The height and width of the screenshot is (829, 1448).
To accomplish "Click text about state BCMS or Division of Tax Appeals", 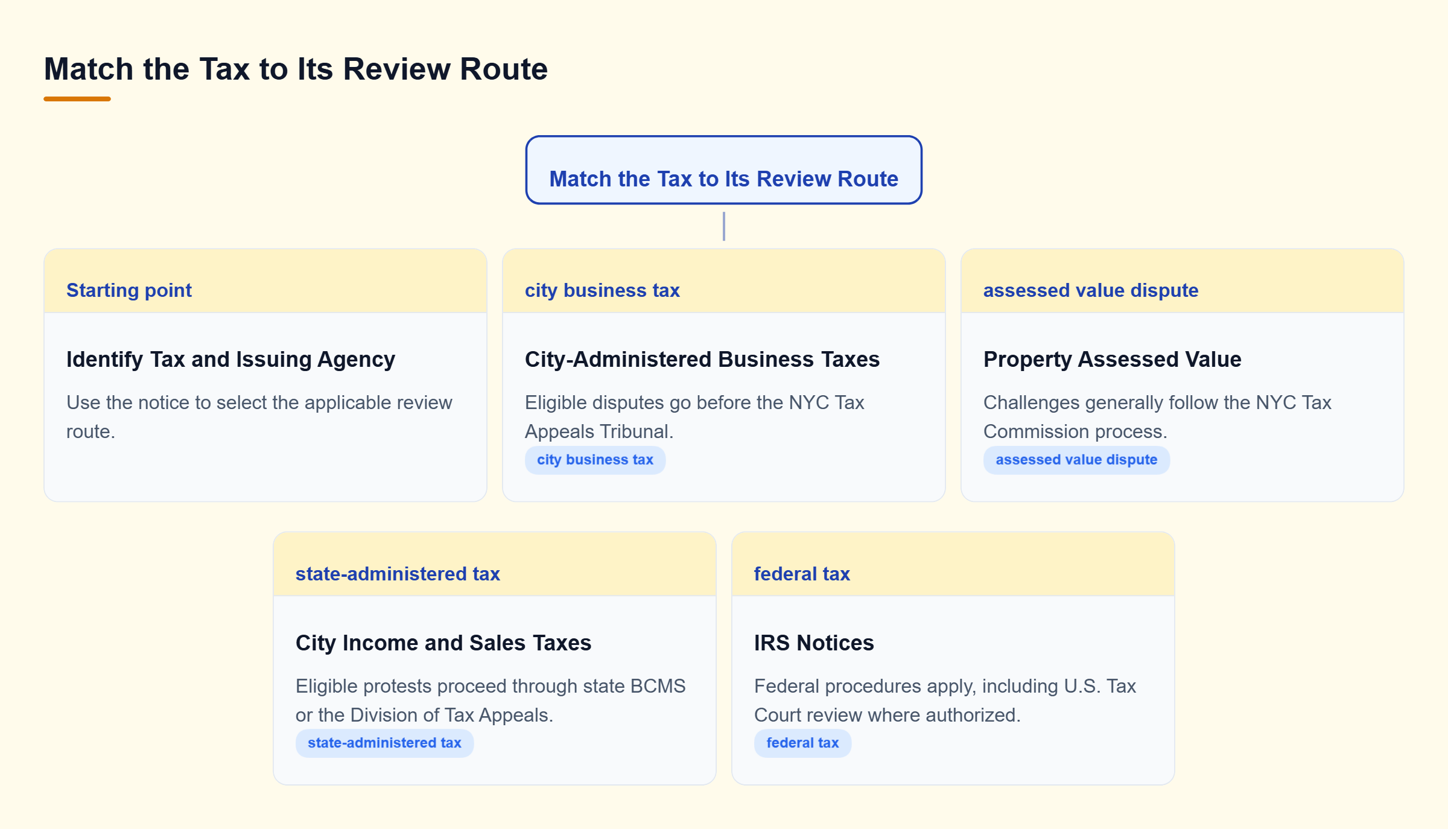I will point(491,700).
